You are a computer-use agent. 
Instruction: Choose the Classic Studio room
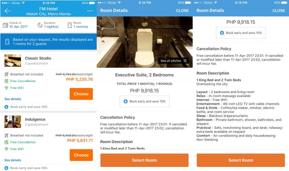coord(81,94)
